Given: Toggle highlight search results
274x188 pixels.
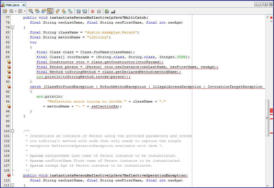Looking at the screenshot, I should (x=50, y=11).
